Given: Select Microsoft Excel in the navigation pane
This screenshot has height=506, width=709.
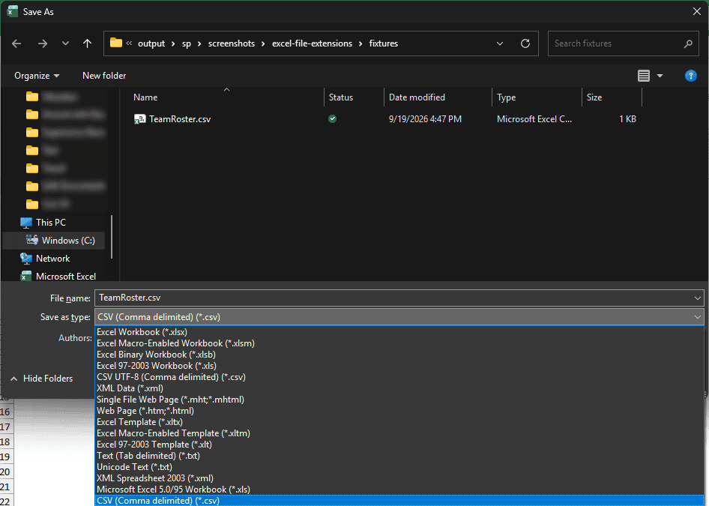Looking at the screenshot, I should (x=65, y=277).
